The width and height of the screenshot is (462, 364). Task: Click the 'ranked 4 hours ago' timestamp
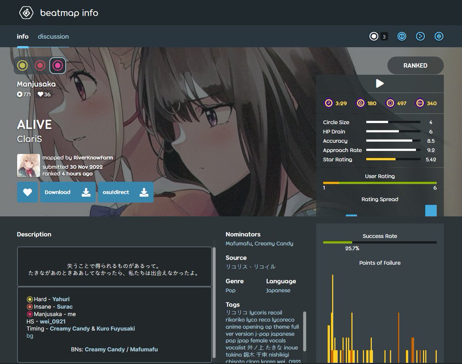pyautogui.click(x=67, y=174)
